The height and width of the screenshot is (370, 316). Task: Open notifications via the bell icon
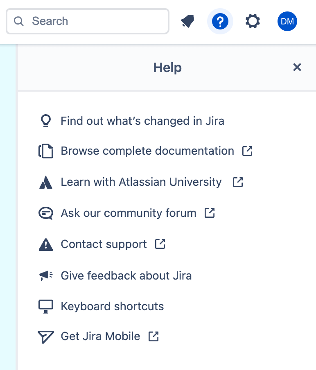pos(187,21)
